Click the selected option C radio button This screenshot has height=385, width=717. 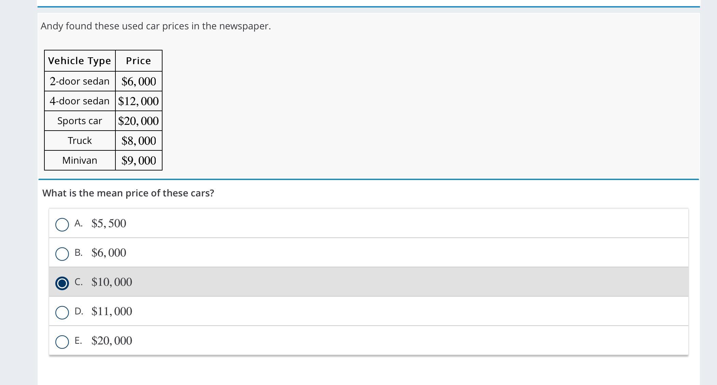tap(62, 283)
